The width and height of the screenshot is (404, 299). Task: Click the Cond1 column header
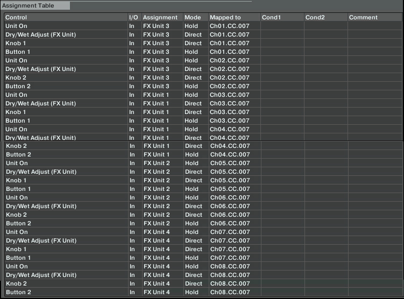[x=282, y=17]
